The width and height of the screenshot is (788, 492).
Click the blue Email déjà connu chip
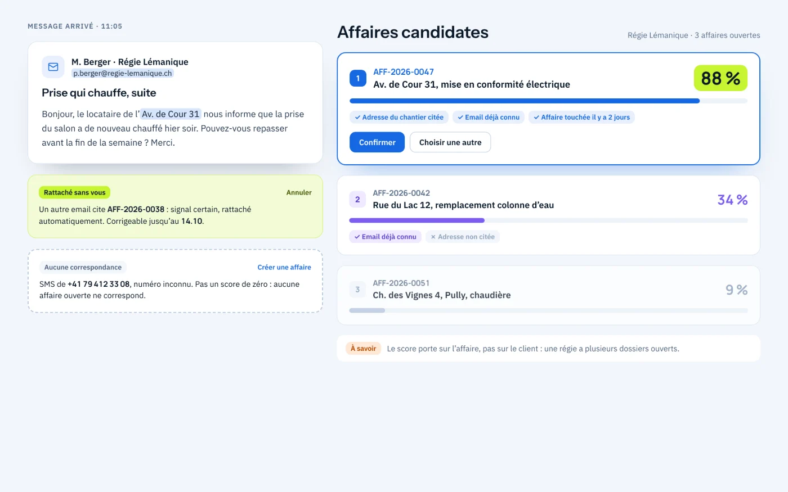point(489,117)
